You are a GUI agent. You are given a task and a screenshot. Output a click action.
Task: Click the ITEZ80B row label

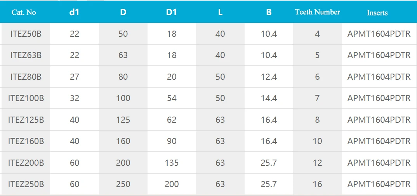pos(26,77)
